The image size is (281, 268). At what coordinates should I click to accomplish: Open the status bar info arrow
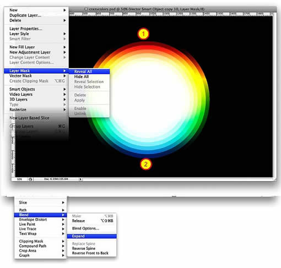click(80, 179)
